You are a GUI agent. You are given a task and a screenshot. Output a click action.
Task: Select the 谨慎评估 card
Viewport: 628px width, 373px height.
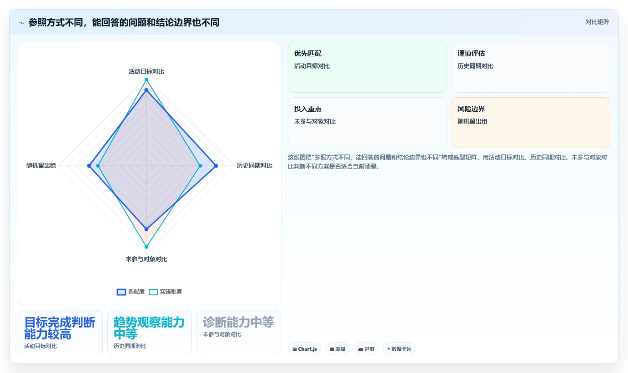click(531, 67)
